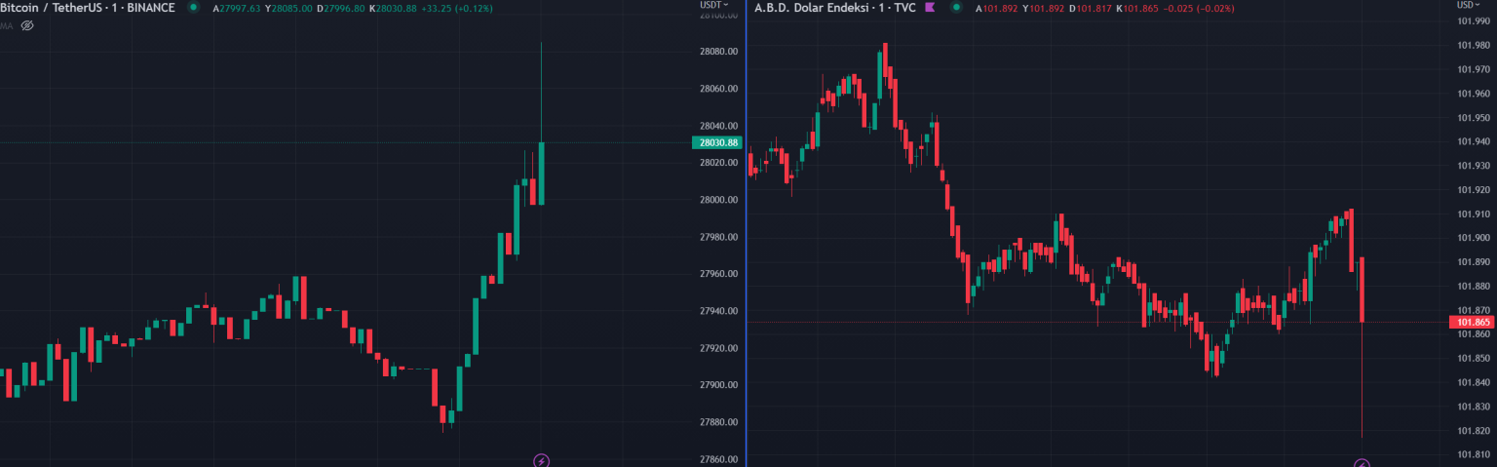The image size is (1497, 467).
Task: Click the green 28030.88 current price label
Action: (x=716, y=143)
